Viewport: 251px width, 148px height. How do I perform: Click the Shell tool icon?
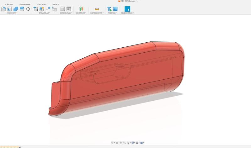click(x=9, y=9)
